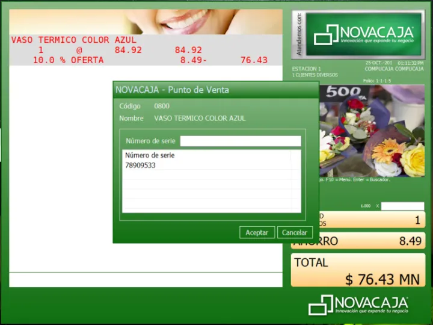Click the flowers promotional image
433x325 pixels.
[x=372, y=131]
